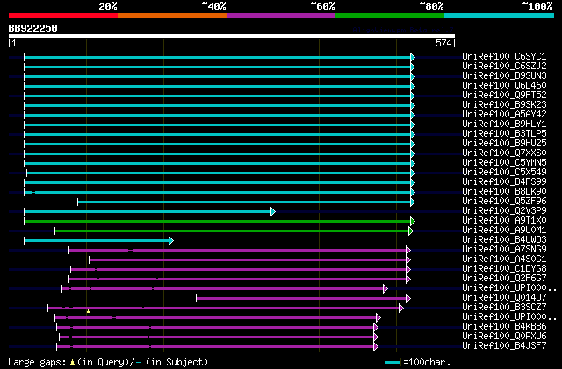
Task: Select the UniRef100_B4KBB6 hit label
Action: click(x=504, y=327)
